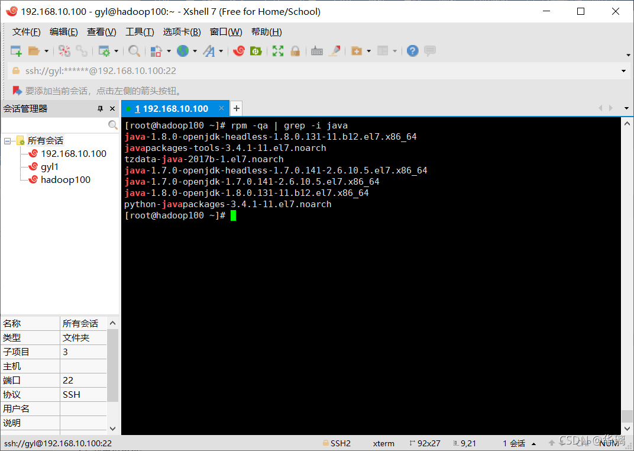Click the color scheme toolbar icon
Screen dimensions: 634x451
click(156, 51)
